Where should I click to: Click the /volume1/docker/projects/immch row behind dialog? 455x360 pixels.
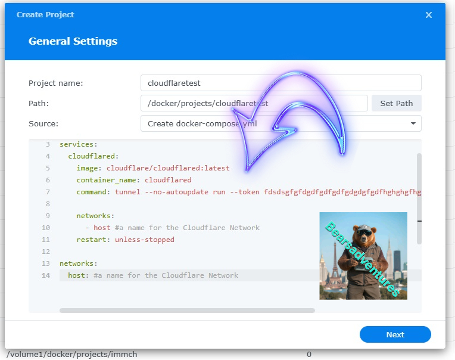pyautogui.click(x=71, y=355)
